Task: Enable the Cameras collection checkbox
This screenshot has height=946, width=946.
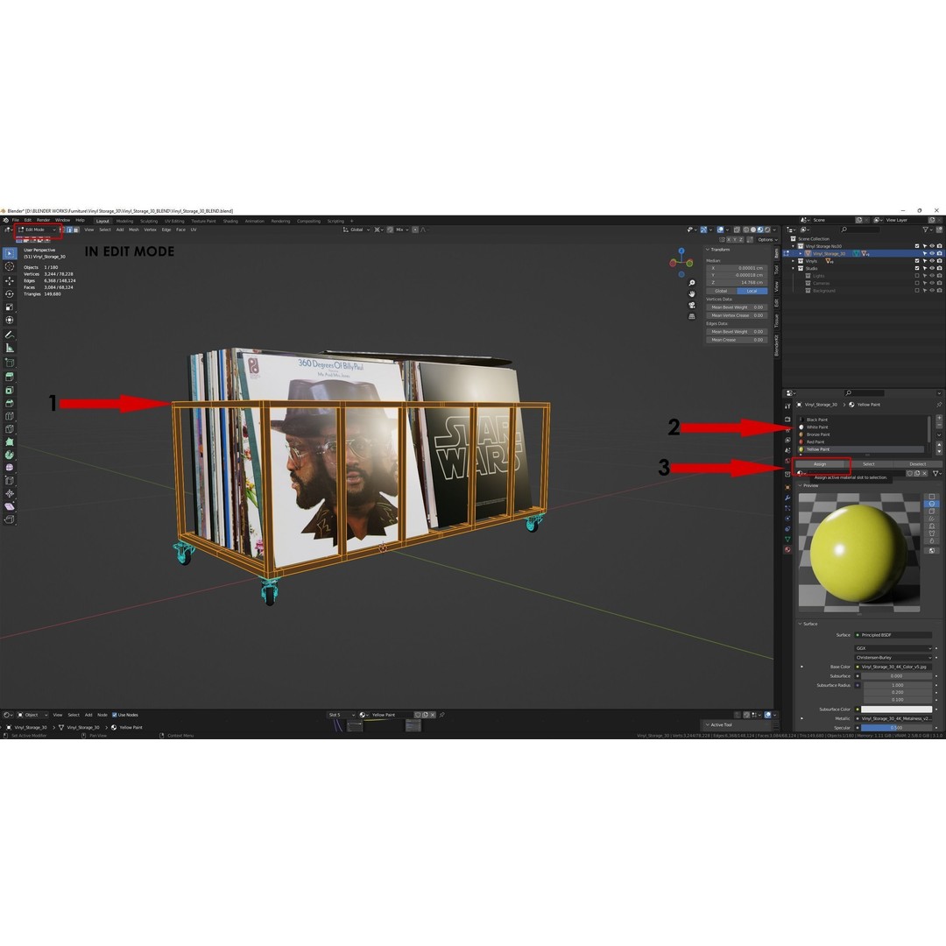Action: point(917,283)
